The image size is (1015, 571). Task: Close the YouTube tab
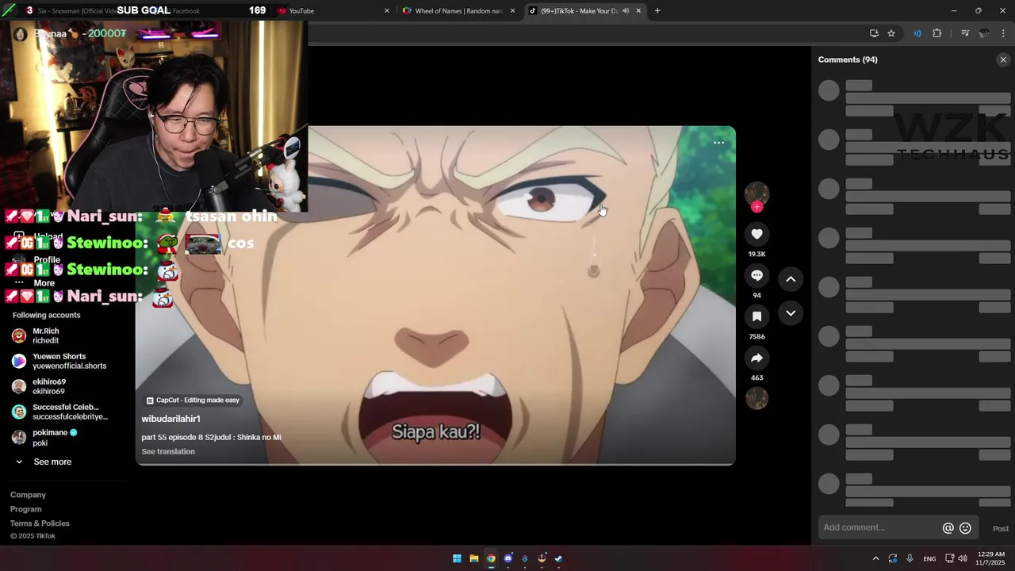coord(387,11)
